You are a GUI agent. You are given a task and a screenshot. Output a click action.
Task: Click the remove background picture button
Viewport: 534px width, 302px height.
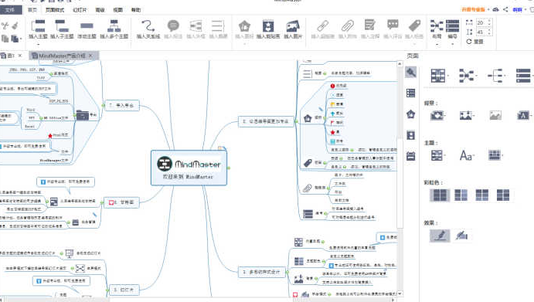coord(495,115)
